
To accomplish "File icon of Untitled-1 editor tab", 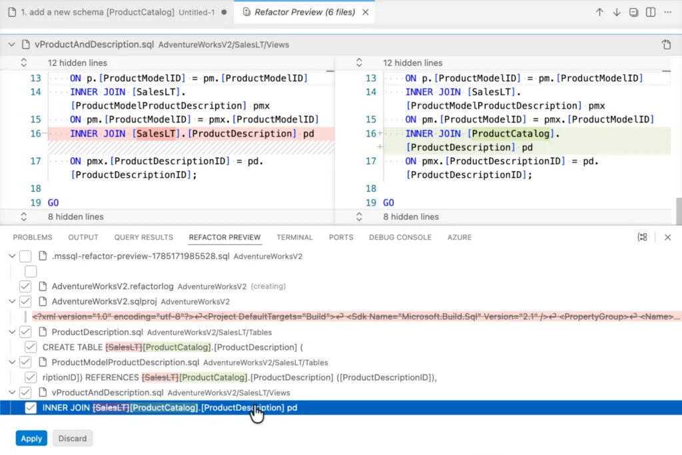I will pos(12,12).
